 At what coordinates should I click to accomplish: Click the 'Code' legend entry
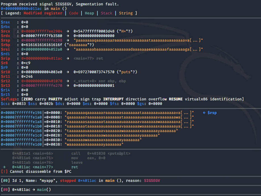click(x=74, y=13)
